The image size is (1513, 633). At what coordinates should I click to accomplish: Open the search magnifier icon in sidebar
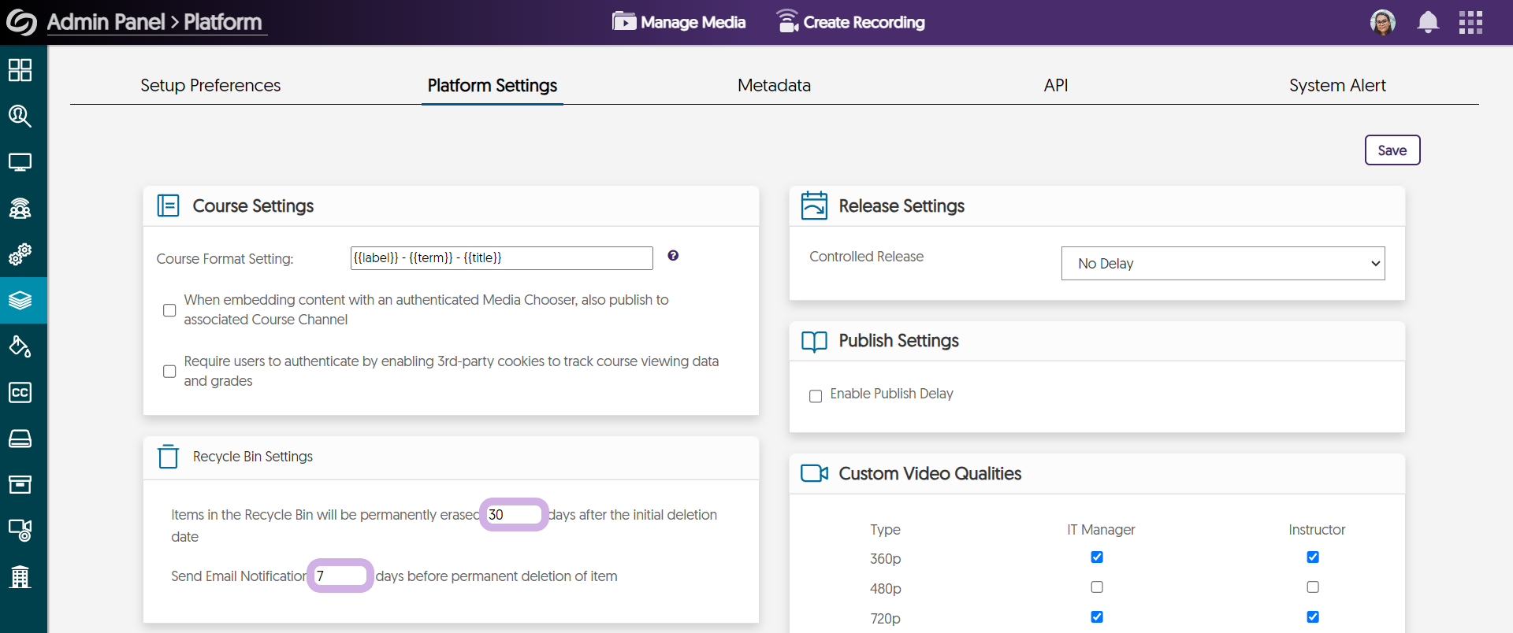[20, 117]
